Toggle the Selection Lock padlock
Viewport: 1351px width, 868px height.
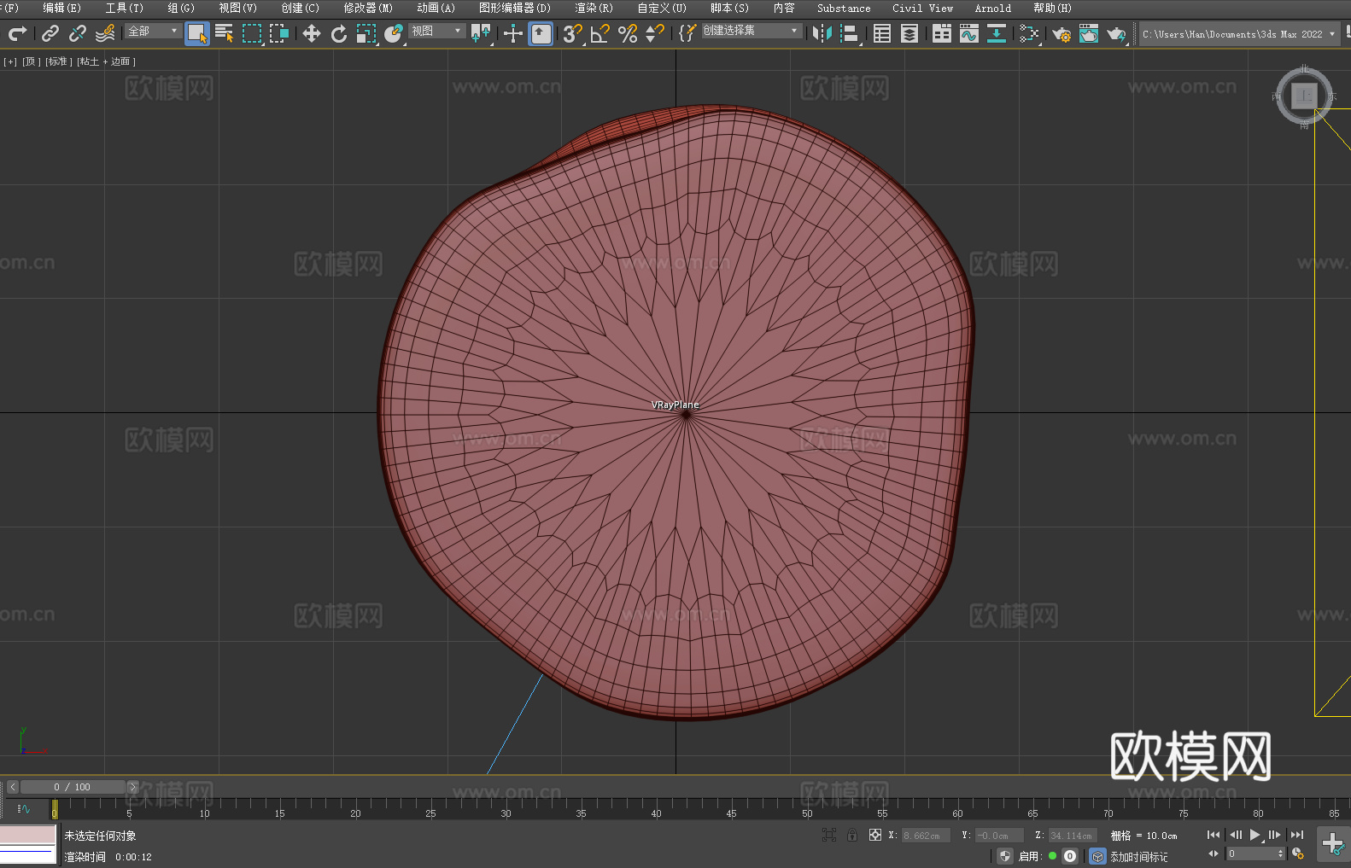851,835
